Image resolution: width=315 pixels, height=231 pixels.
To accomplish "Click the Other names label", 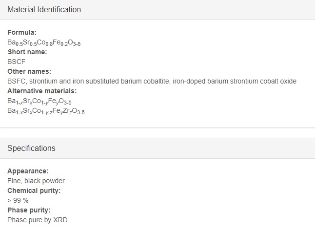I will [x=29, y=71].
